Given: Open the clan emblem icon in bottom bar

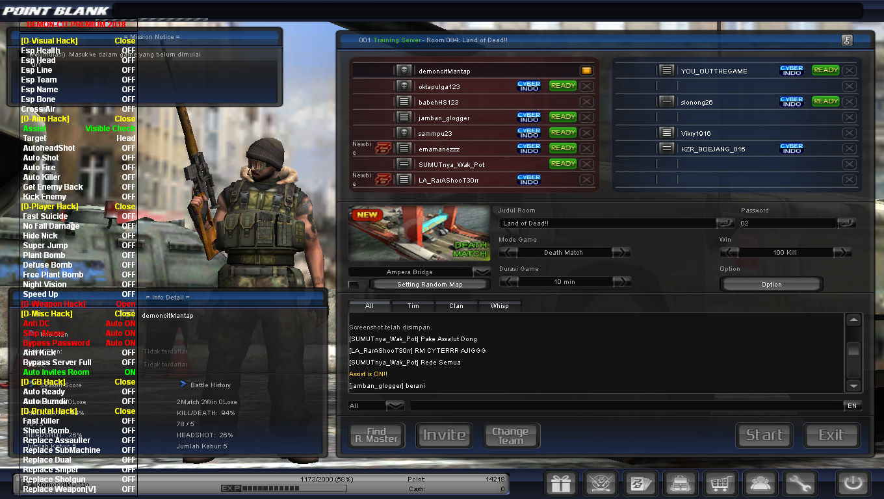Looking at the screenshot, I should [601, 483].
